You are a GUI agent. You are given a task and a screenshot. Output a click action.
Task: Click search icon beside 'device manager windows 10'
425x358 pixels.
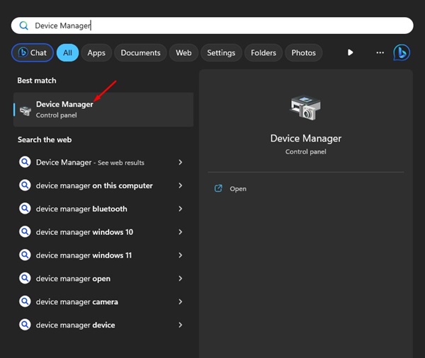pyautogui.click(x=25, y=232)
